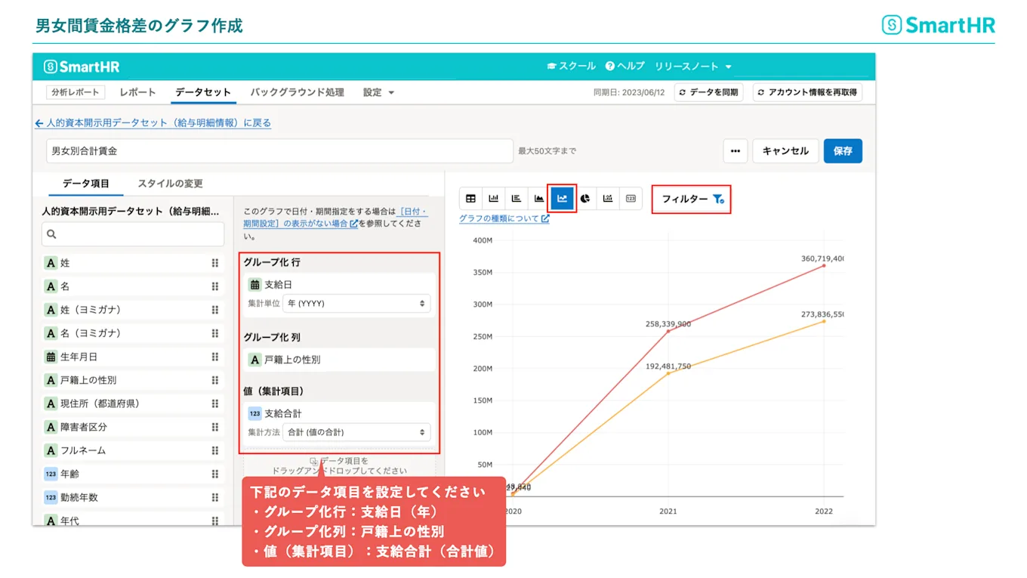Click the drag handle for フルネーム
Viewport: 1027px width, 578px height.
tap(215, 450)
